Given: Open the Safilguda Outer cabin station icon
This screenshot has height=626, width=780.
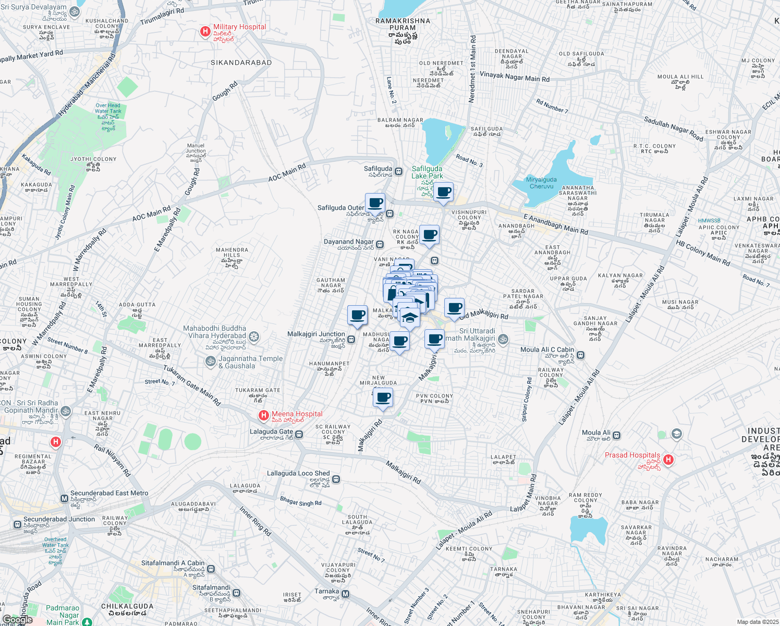Looking at the screenshot, I should [389, 214].
